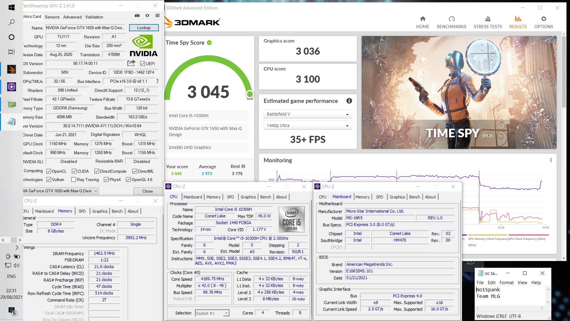Click the Time Spy score gauge knob
The image size is (570, 321).
point(250,94)
